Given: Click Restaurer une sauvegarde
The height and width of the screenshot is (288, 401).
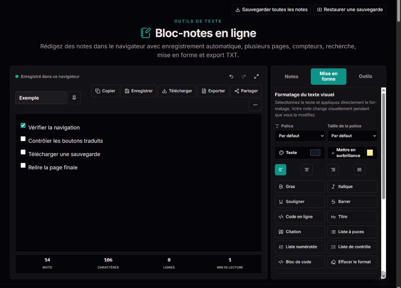Looking at the screenshot, I should pyautogui.click(x=350, y=9).
